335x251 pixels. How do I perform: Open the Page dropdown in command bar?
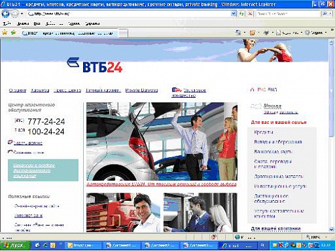coord(289,33)
